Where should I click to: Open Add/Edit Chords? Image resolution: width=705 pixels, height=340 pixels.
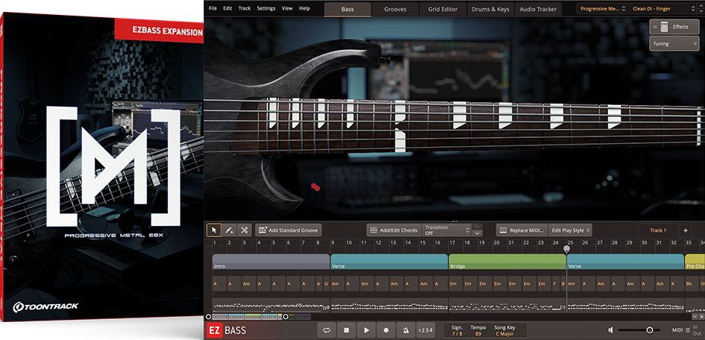[x=393, y=230]
